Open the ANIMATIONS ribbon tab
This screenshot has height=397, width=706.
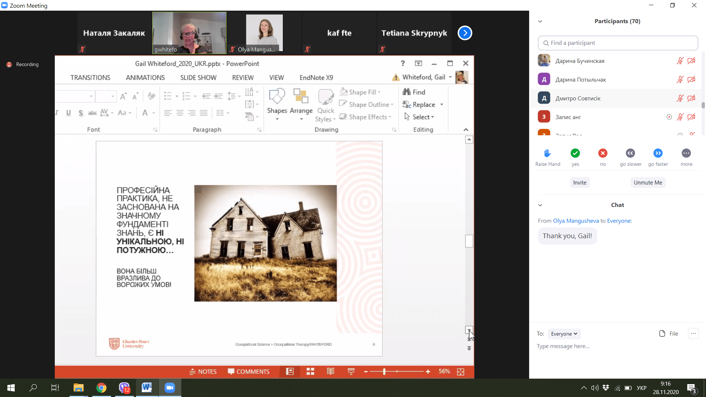pos(145,78)
